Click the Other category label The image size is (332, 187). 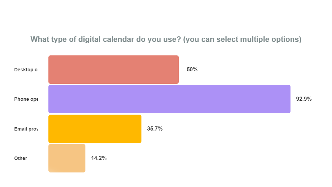pyautogui.click(x=21, y=158)
